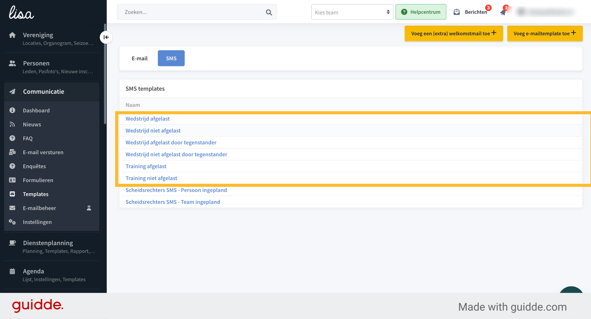Click the Nieuws RSS feed icon
The image size is (591, 319).
point(12,124)
